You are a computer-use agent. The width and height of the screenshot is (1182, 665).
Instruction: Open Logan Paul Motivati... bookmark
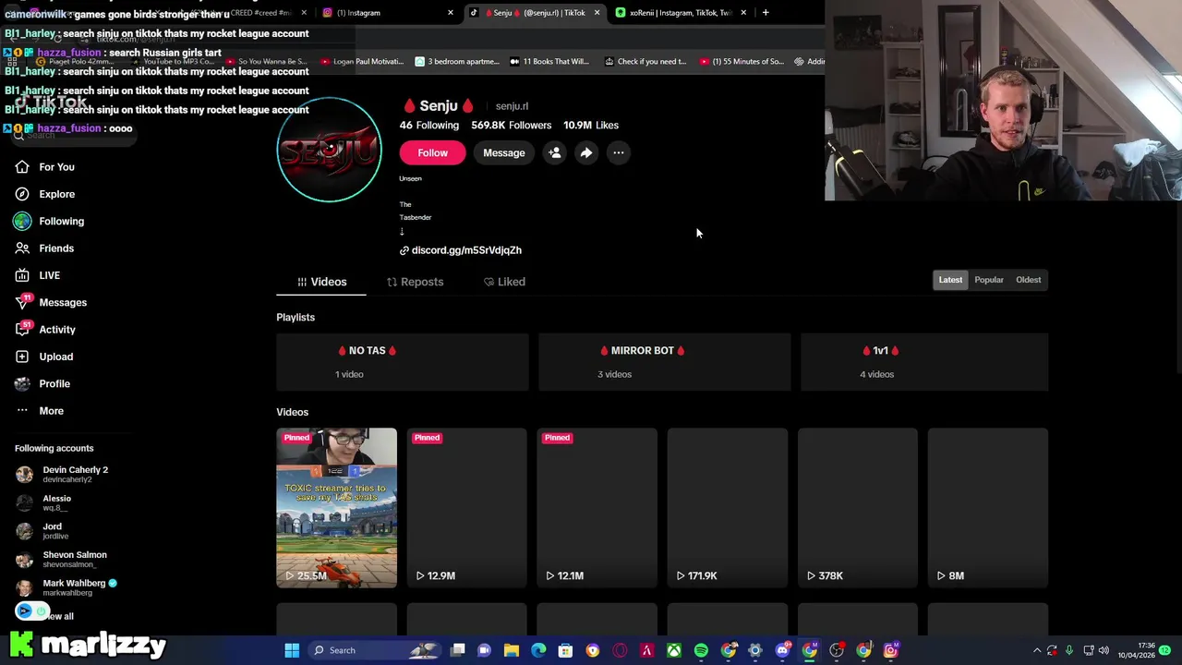point(362,62)
